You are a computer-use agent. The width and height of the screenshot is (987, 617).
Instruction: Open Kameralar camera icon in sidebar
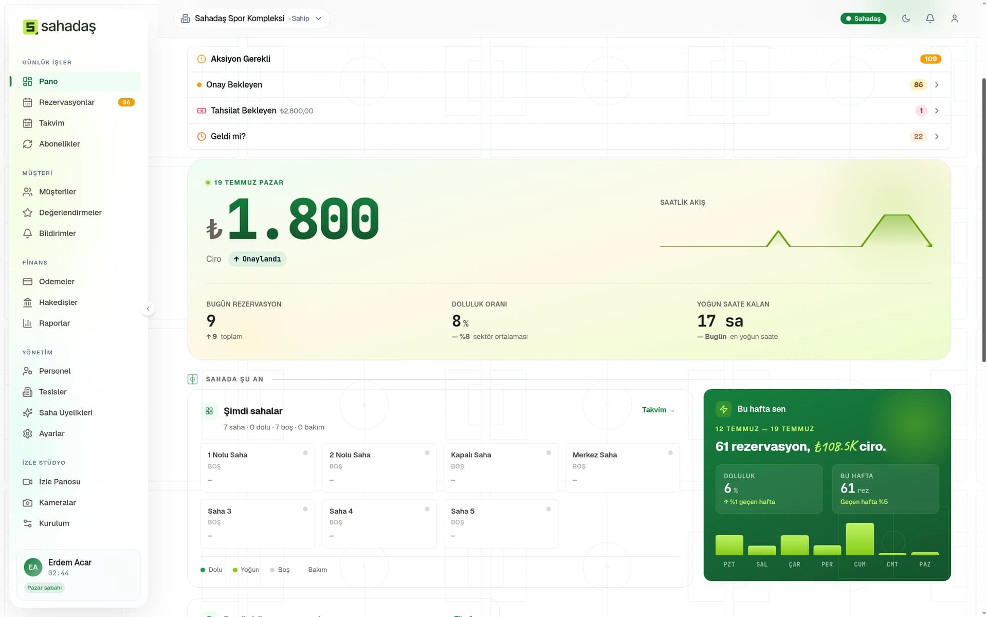pos(28,502)
